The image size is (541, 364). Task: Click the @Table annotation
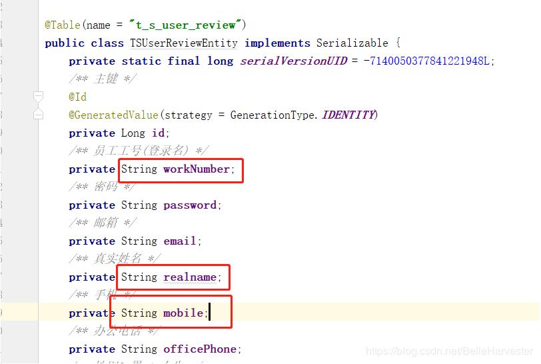click(63, 25)
